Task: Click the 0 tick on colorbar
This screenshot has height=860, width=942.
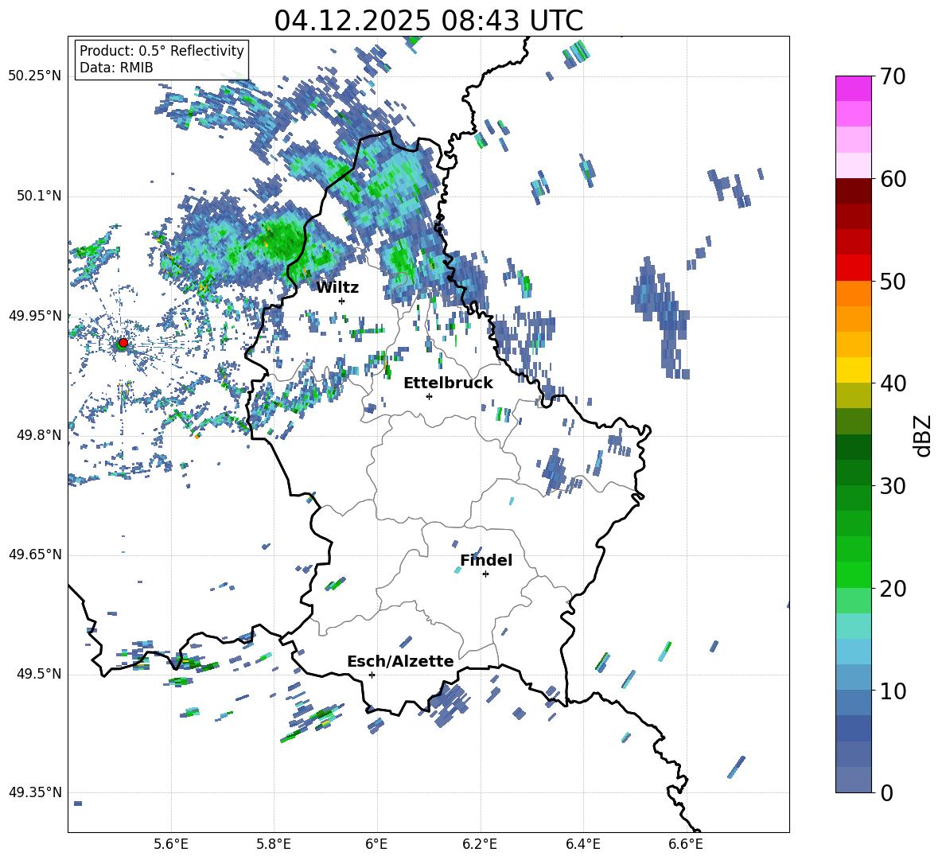Action: [x=886, y=792]
